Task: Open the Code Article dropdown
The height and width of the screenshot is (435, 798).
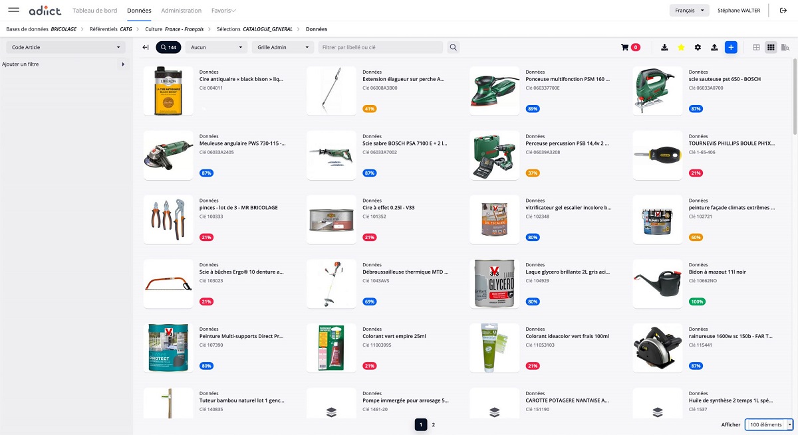Action: [66, 47]
